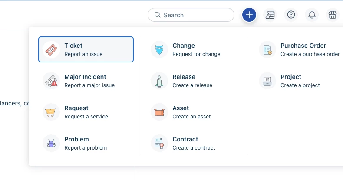Click the Major Incident warning ticket icon
Screen dimensions: 343x180
tap(51, 81)
